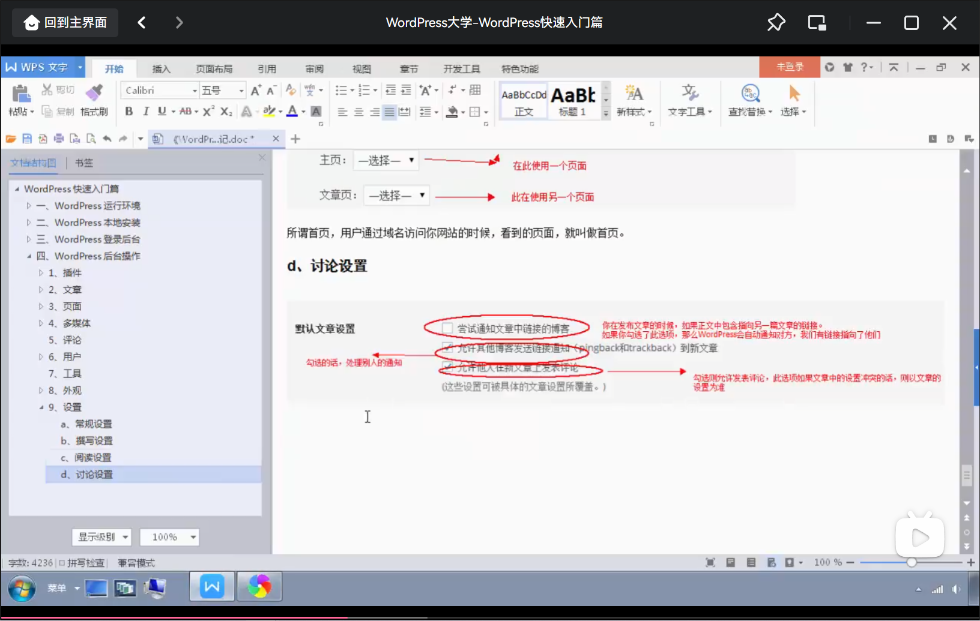
Task: Click the Open folder icon in quick toolbar
Action: (11, 139)
